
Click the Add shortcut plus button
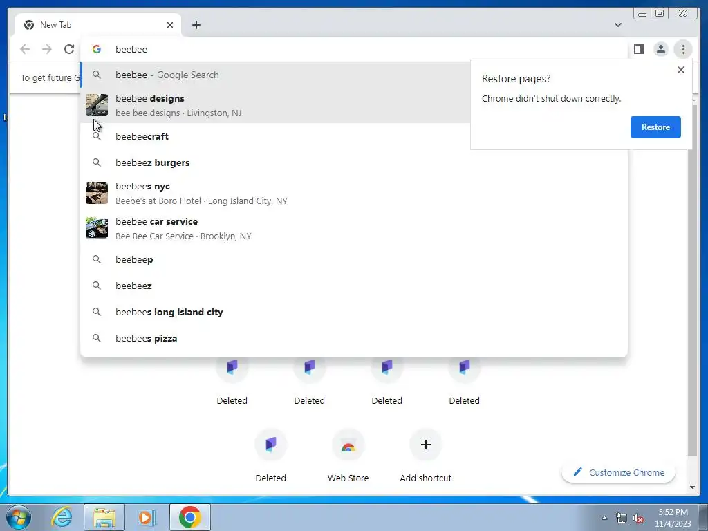[x=425, y=445]
